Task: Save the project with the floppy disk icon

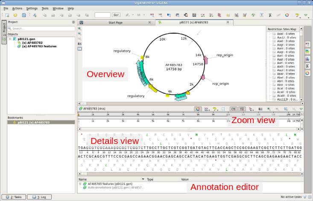Action: (x=24, y=15)
